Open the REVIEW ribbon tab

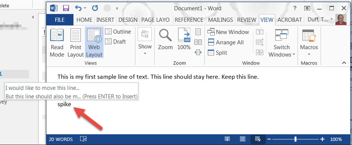tap(246, 20)
